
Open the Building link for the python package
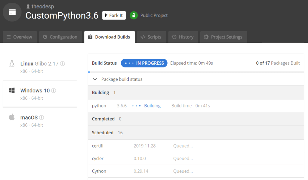[152, 105]
